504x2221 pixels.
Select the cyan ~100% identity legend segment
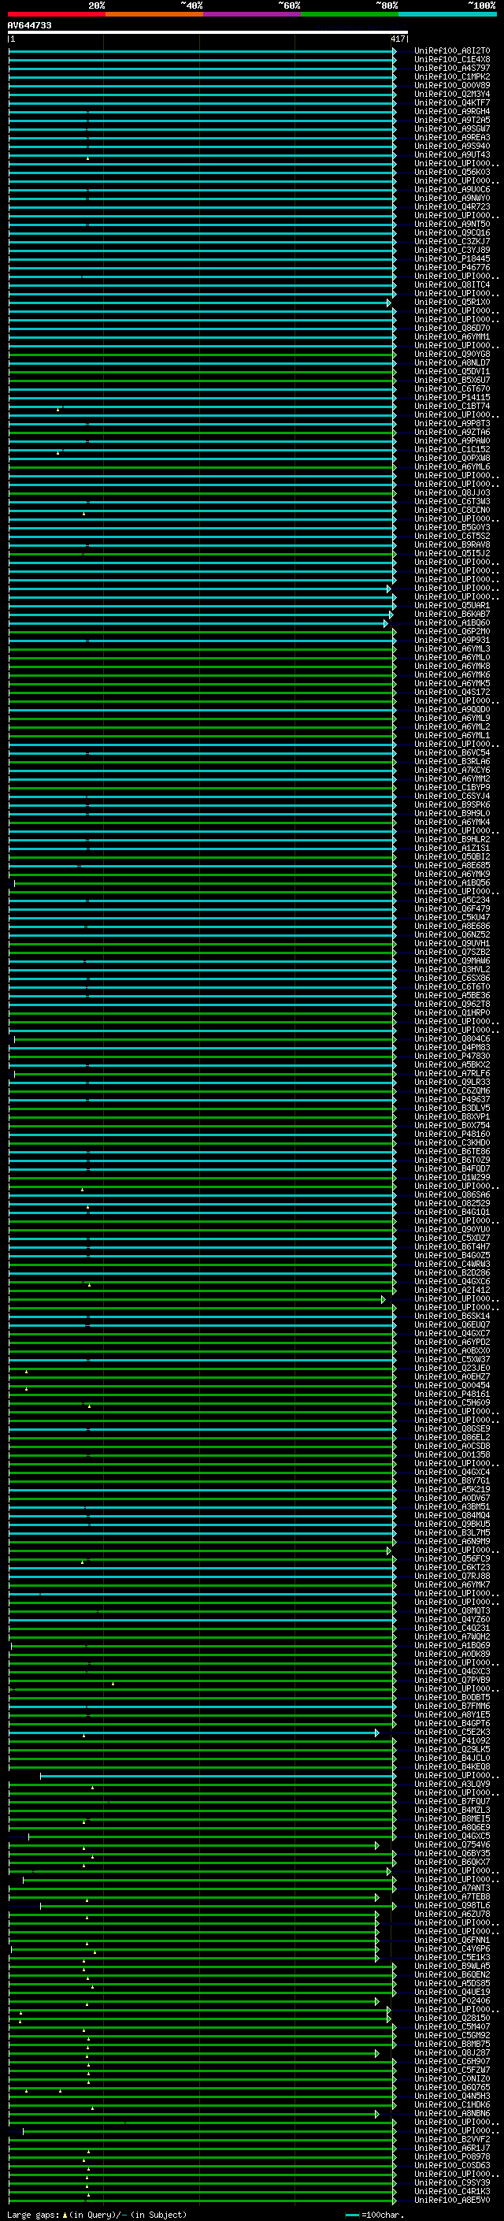coord(447,14)
